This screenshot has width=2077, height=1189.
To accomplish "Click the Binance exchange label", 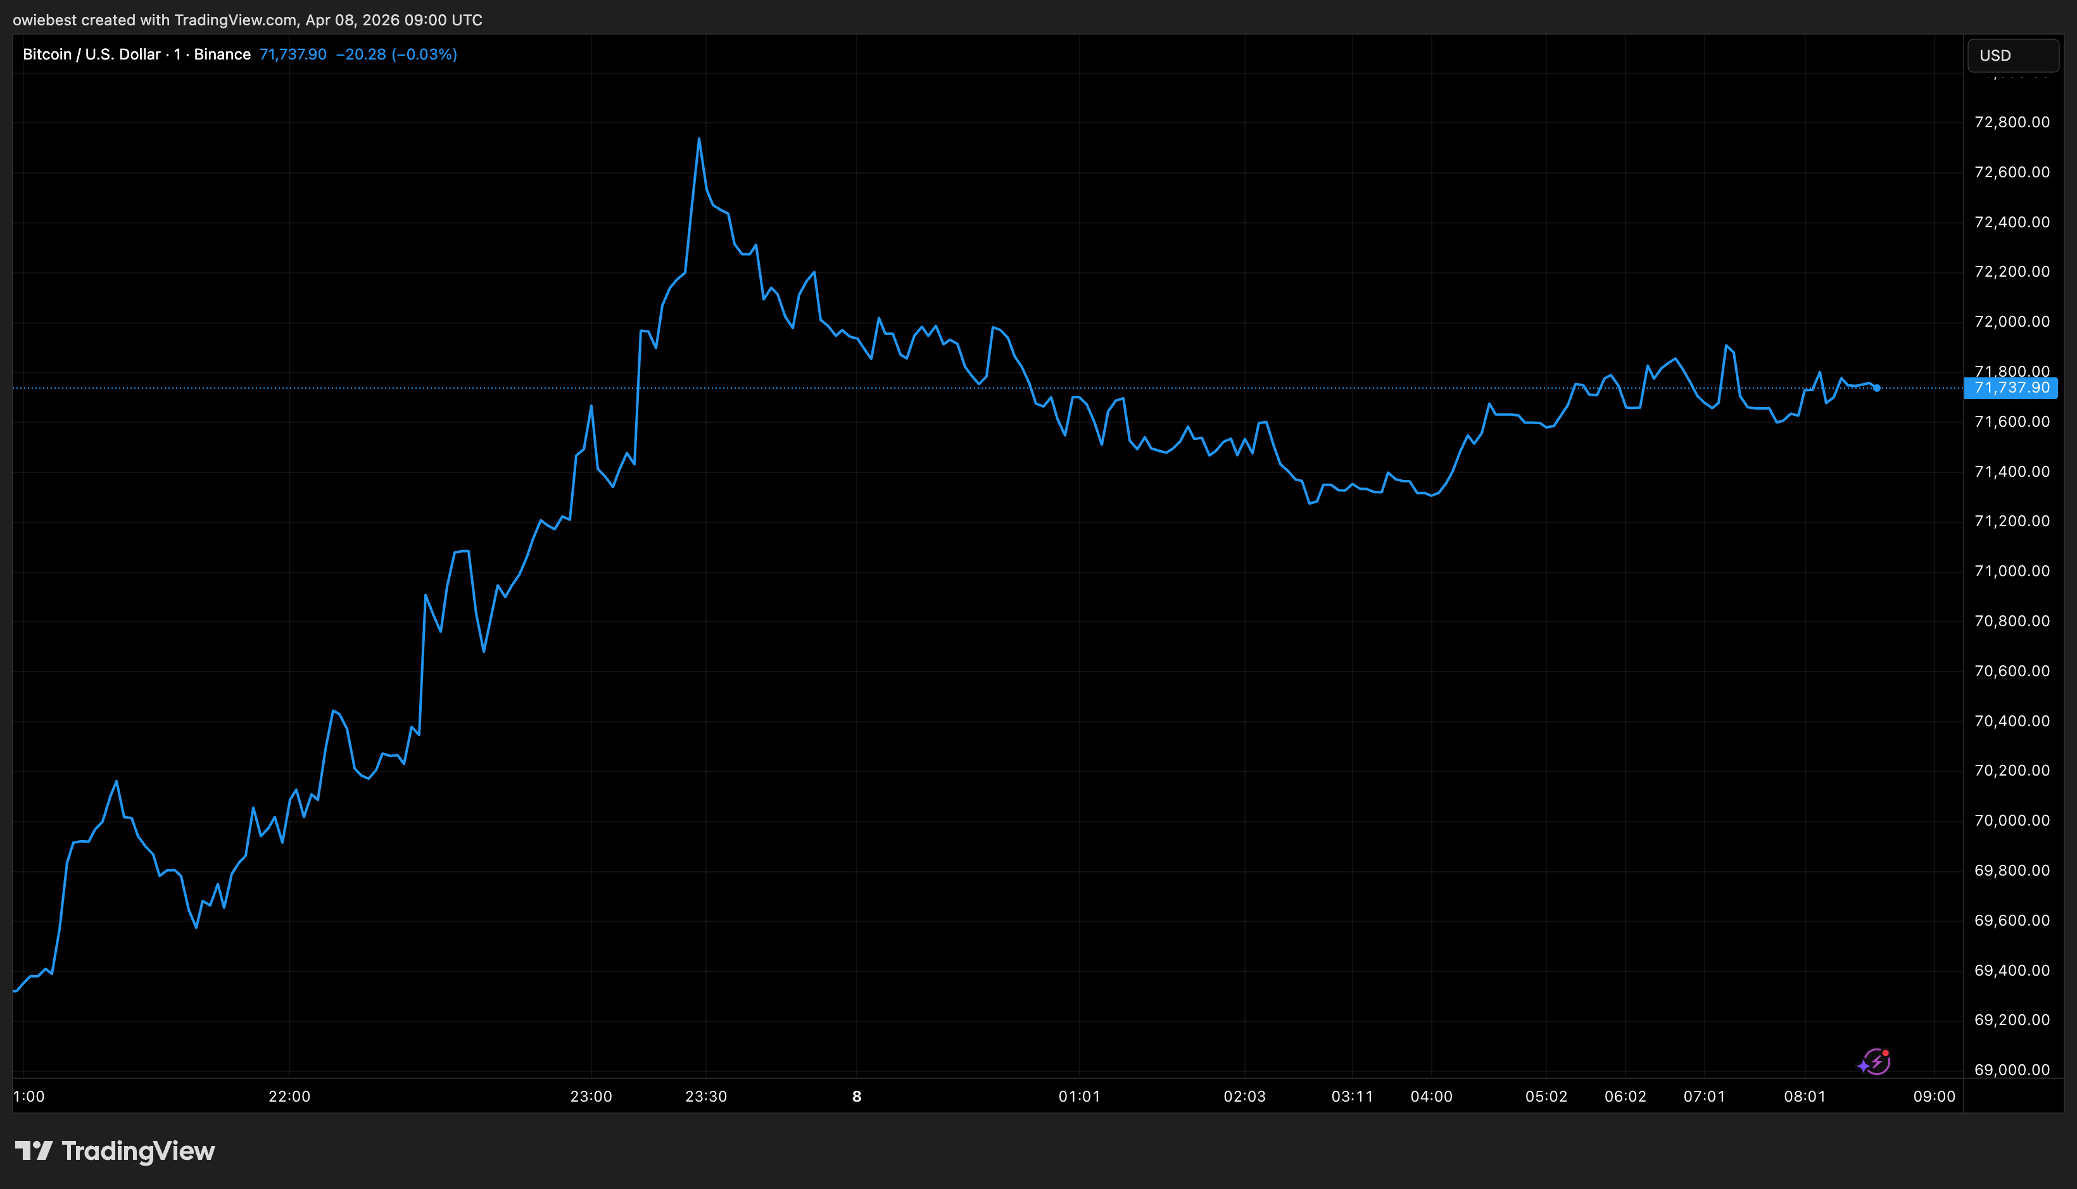I will (222, 54).
